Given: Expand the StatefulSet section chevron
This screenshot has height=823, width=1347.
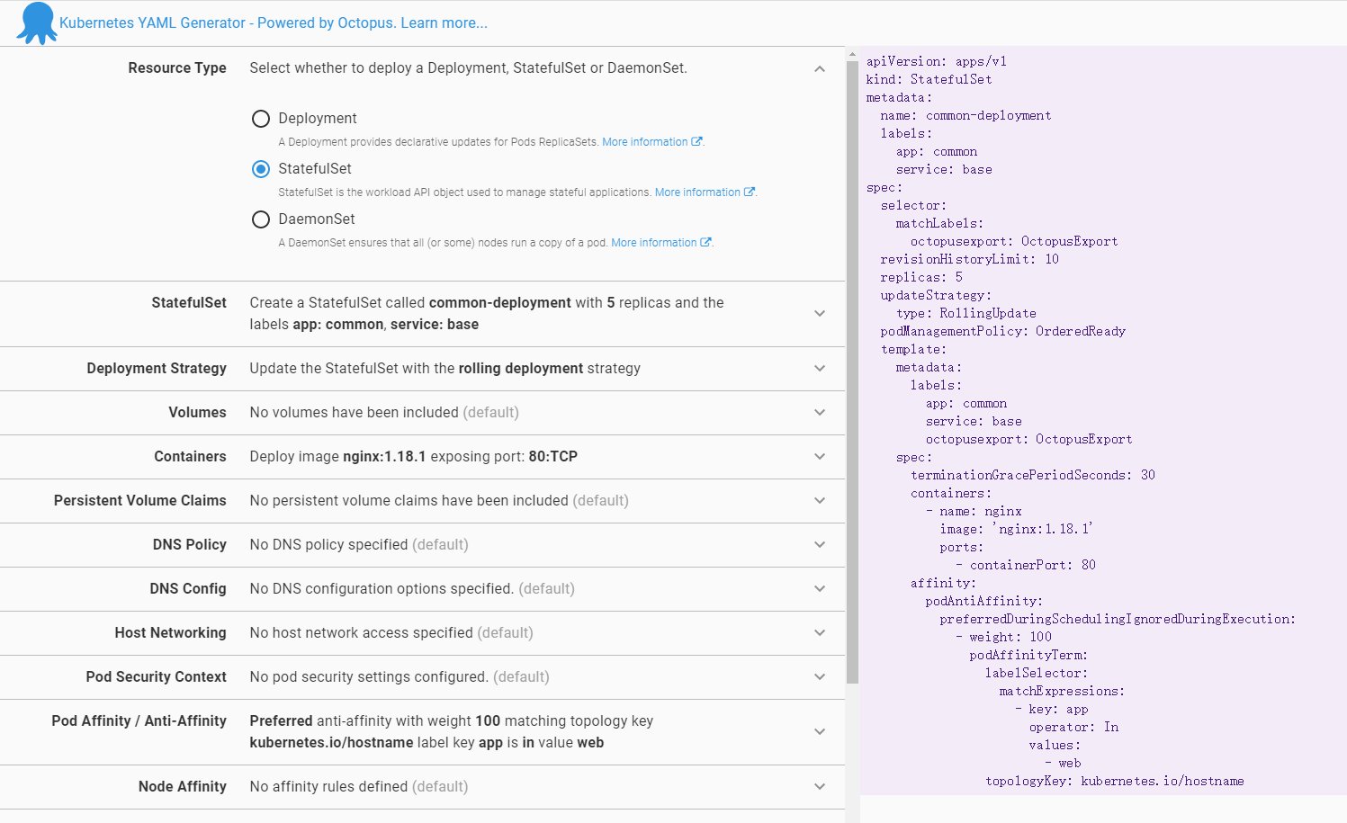Looking at the screenshot, I should 819,314.
